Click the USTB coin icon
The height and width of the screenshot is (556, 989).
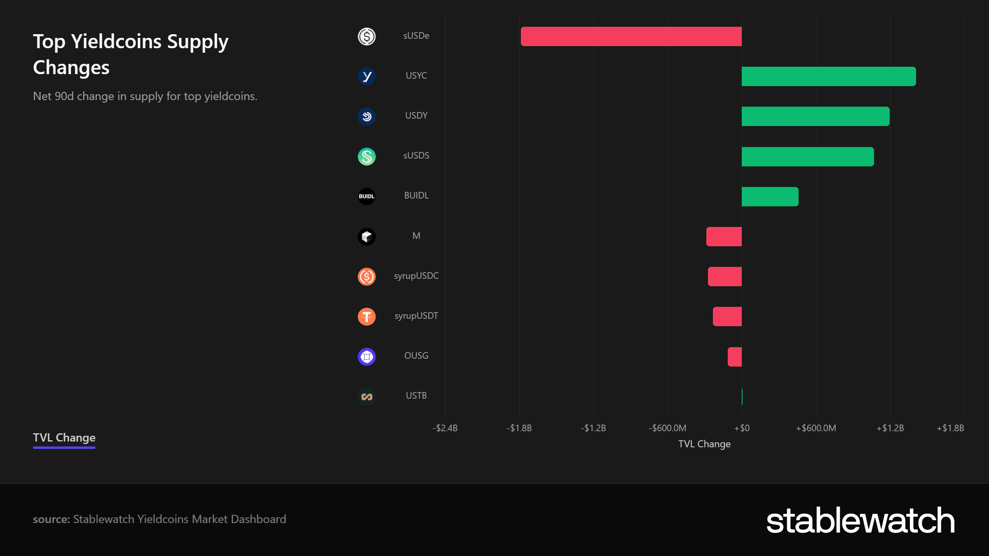click(x=366, y=397)
